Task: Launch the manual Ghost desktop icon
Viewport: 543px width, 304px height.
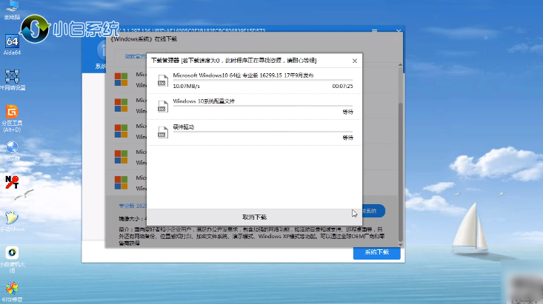Action: (x=12, y=221)
